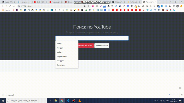This screenshot has width=184, height=103.
Task: Switch to the Фашизм в YouTube tab
Action: [56, 2]
